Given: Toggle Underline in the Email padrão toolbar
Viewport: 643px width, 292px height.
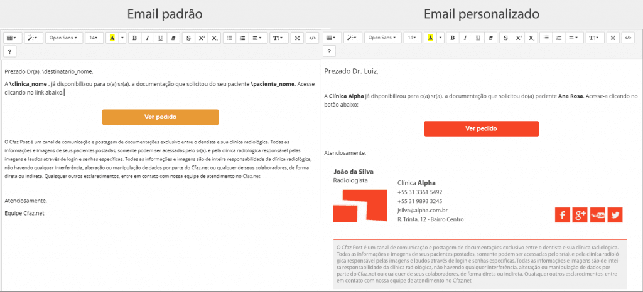Looking at the screenshot, I should 160,38.
